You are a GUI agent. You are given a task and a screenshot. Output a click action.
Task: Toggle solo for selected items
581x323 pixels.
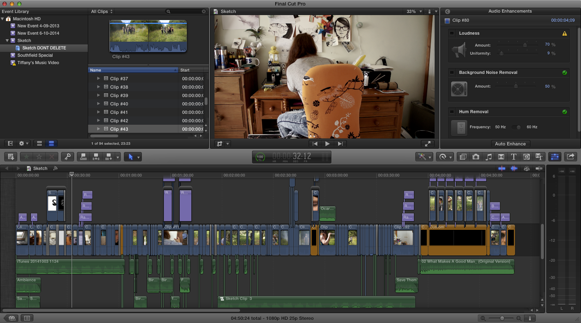point(527,169)
